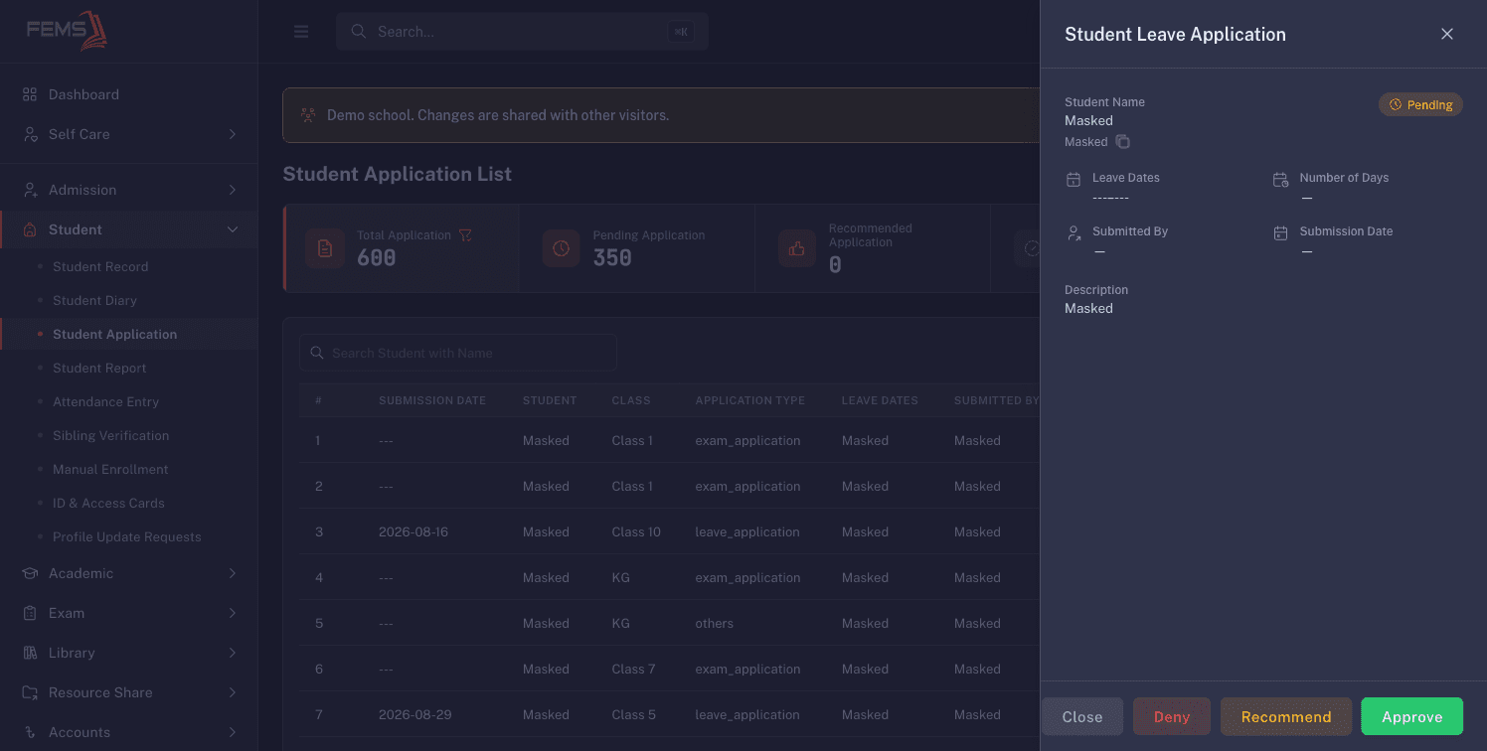The image size is (1487, 751).
Task: Click the 'others' application type cell
Action: (x=714, y=623)
